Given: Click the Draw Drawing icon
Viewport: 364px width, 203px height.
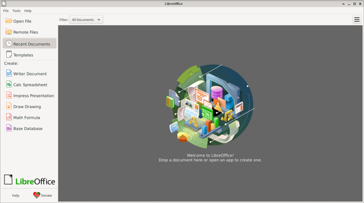Looking at the screenshot, I should coord(9,106).
